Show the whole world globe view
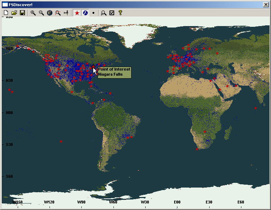The width and height of the screenshot is (271, 210). [50, 13]
